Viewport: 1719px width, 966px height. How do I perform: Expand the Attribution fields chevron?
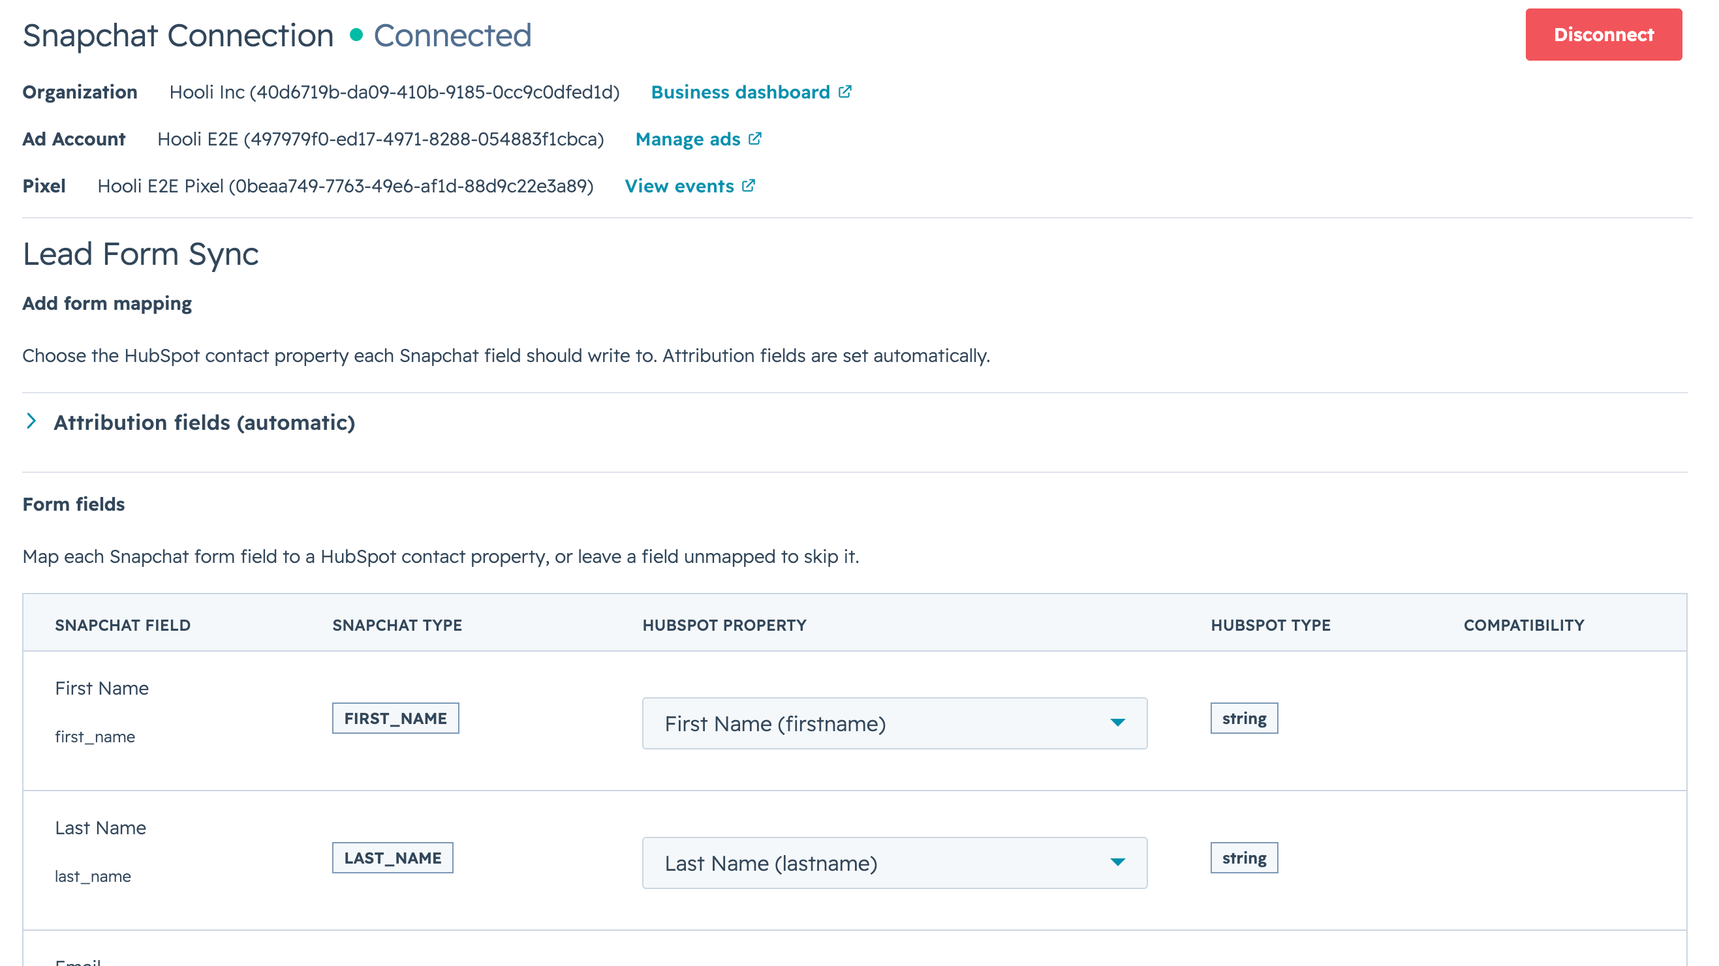(31, 421)
